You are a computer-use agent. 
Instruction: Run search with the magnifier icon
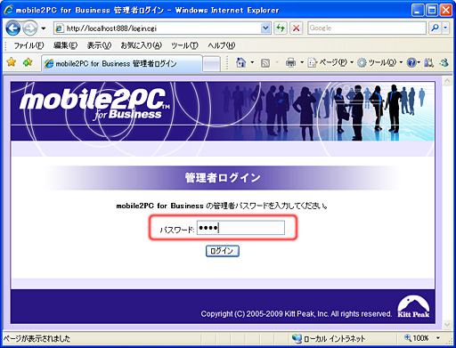435,28
